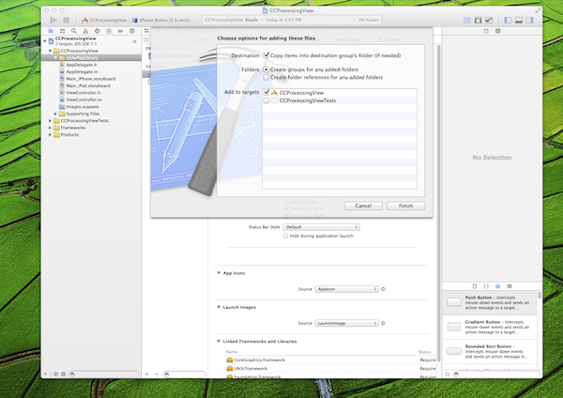Toggle the Debug area panel
The width and height of the screenshot is (563, 398).
click(x=517, y=19)
